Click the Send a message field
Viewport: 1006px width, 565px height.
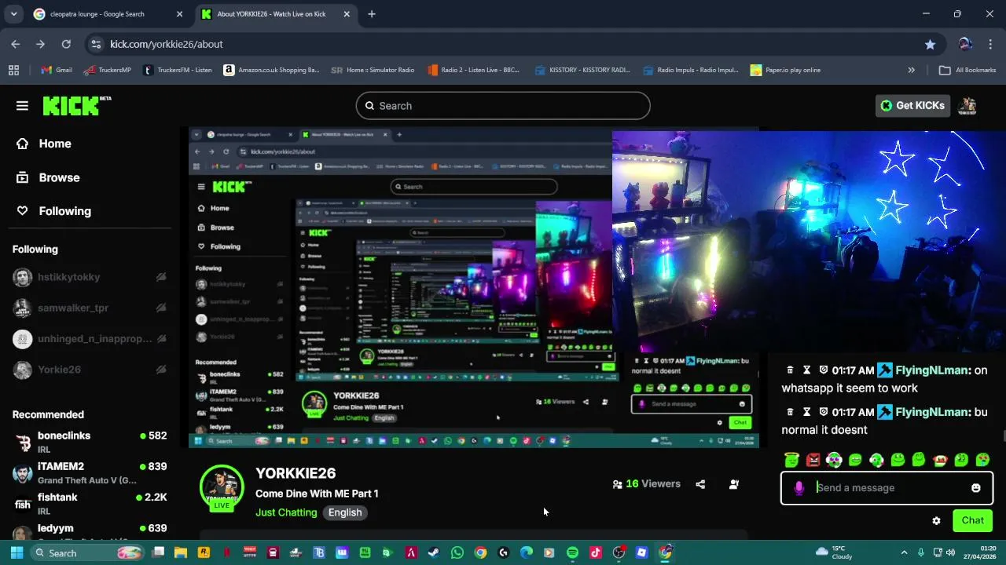click(887, 488)
